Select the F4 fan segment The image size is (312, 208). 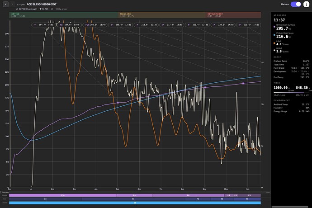(198, 199)
